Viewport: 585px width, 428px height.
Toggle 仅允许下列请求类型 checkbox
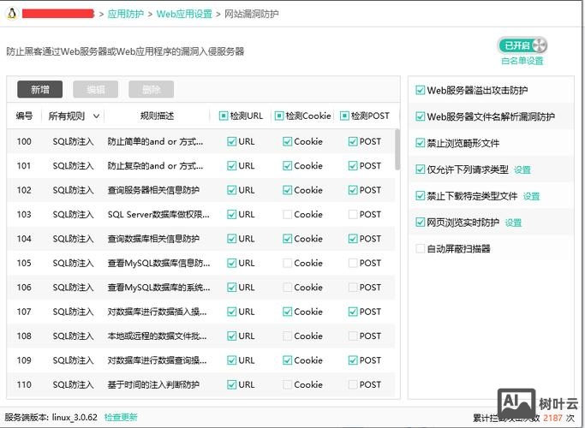(420, 169)
